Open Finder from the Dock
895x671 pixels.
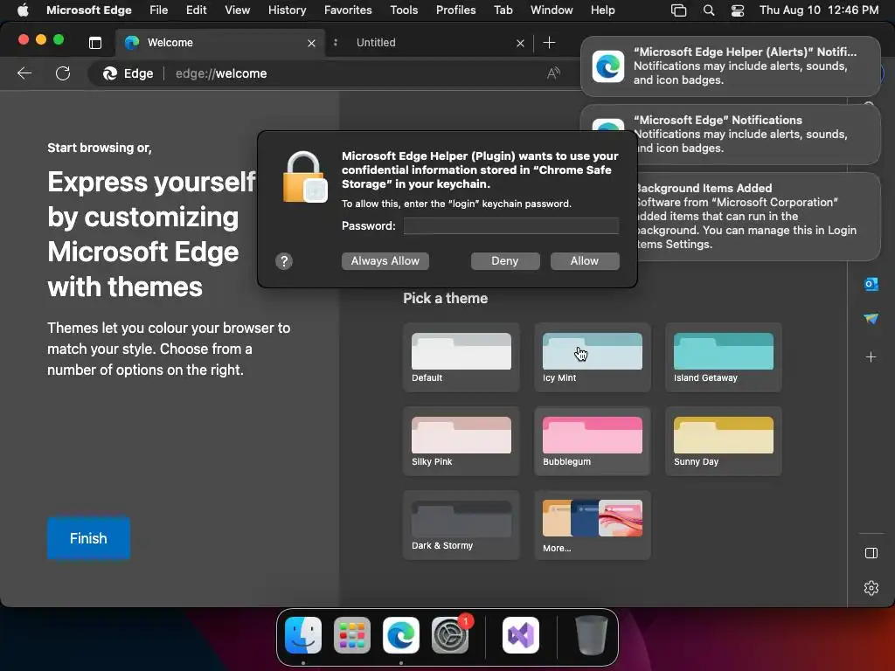point(303,635)
